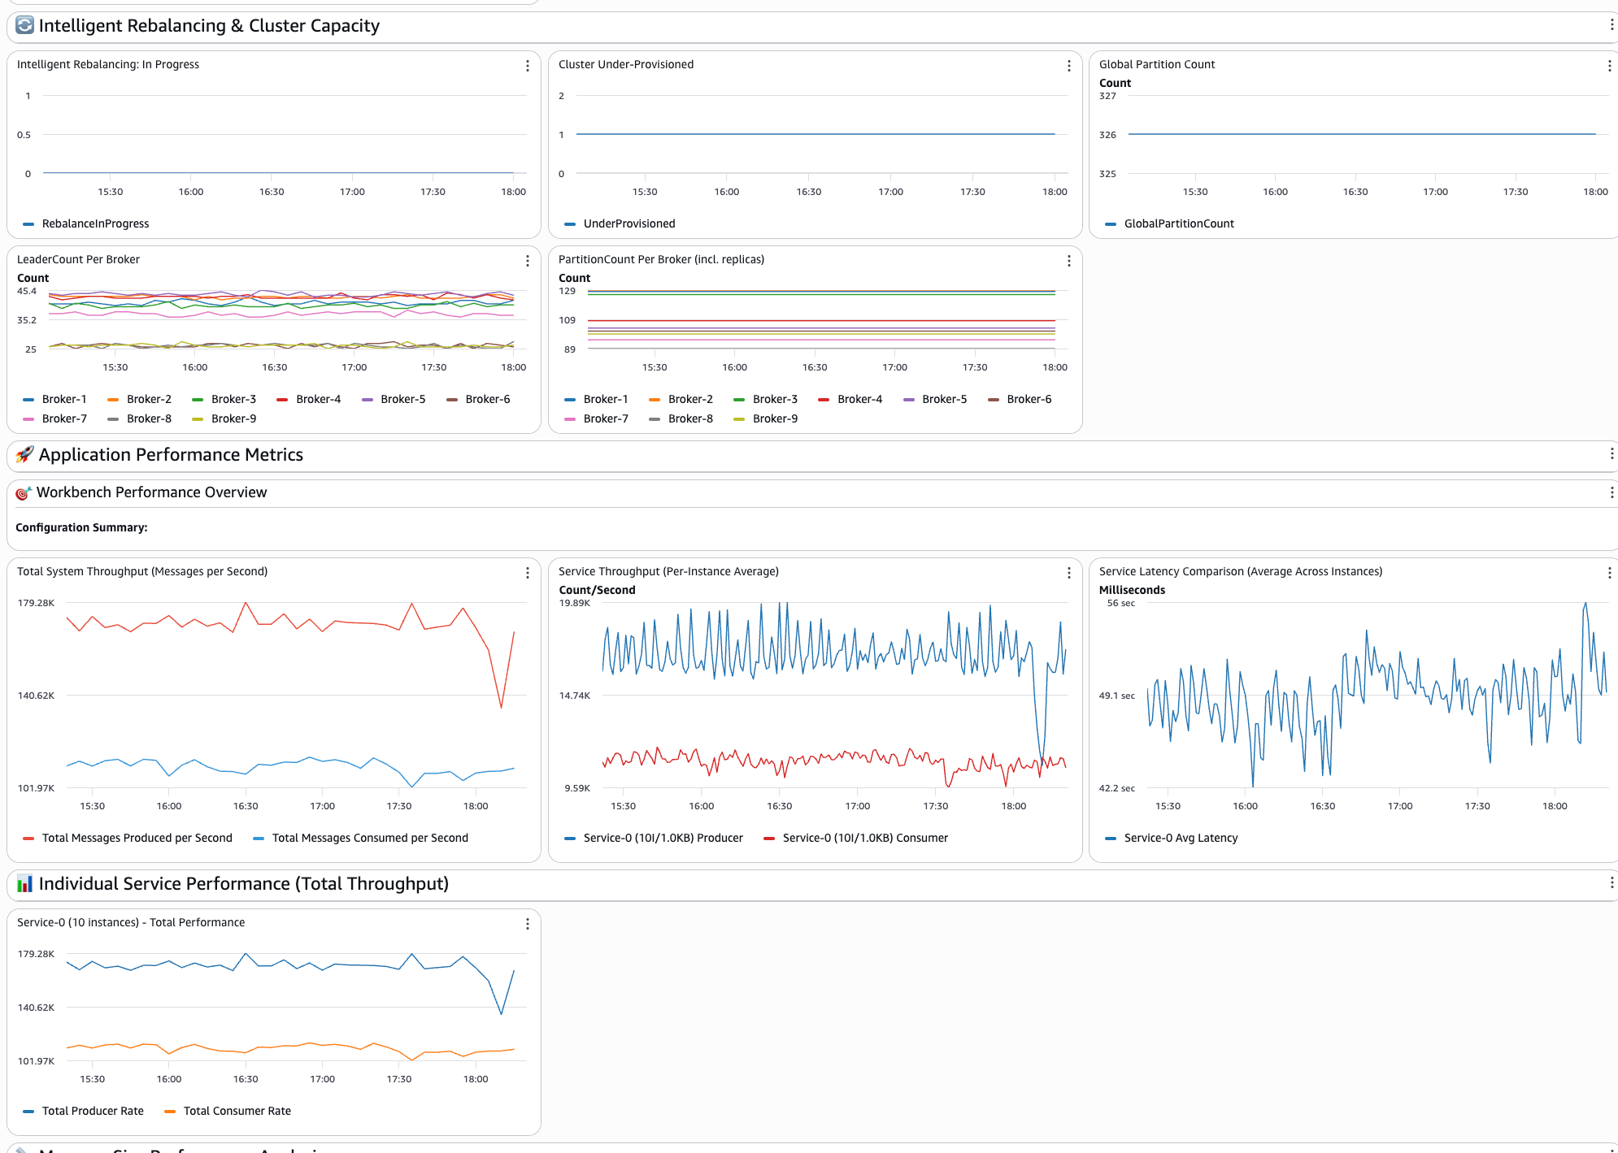The width and height of the screenshot is (1618, 1153).
Task: Open Total System Throughput widget menu
Action: (528, 573)
